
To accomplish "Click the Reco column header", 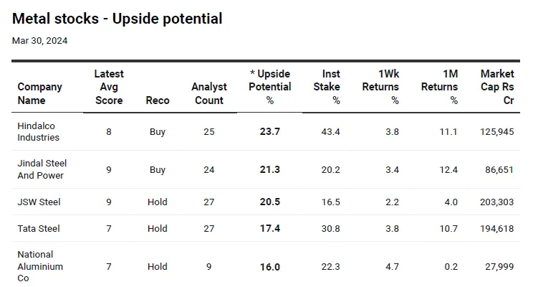I will (x=158, y=100).
